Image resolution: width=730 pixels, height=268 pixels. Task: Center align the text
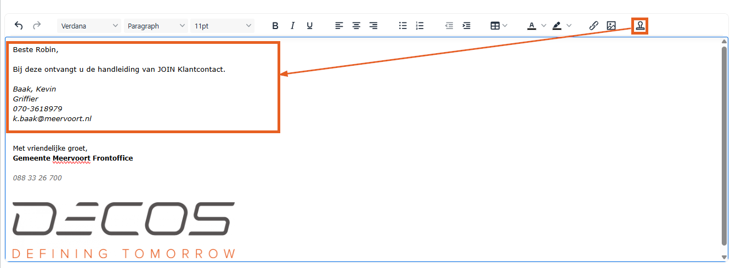click(356, 26)
